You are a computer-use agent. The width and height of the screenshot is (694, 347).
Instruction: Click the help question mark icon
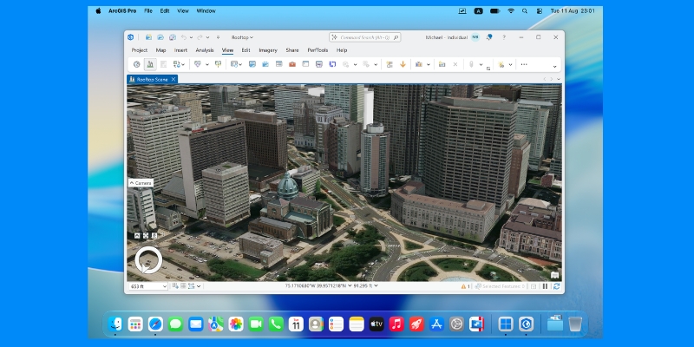click(504, 37)
